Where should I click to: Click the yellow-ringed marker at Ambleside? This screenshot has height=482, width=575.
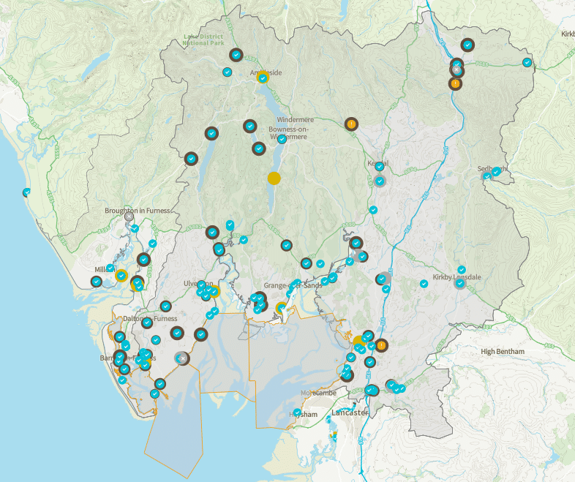262,78
